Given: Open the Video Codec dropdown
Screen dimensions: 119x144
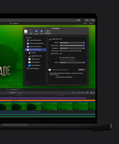Looking at the screenshot, I should tap(72, 46).
